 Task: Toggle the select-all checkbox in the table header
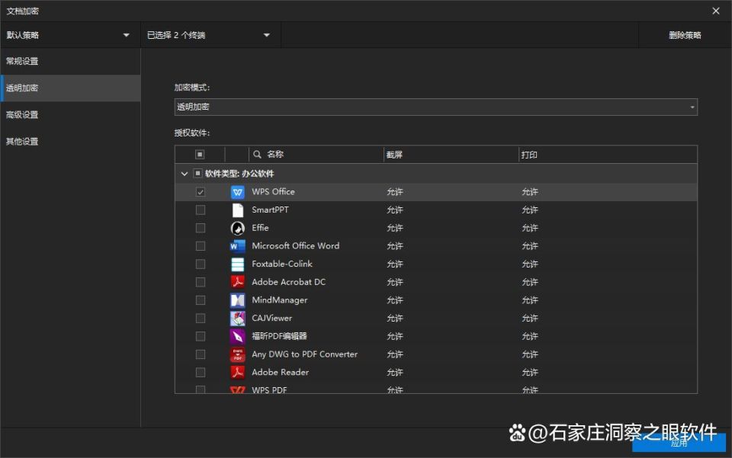point(200,155)
